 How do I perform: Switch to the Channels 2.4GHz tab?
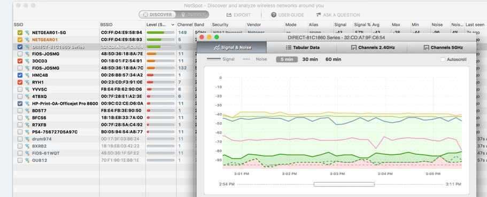pyautogui.click(x=372, y=48)
